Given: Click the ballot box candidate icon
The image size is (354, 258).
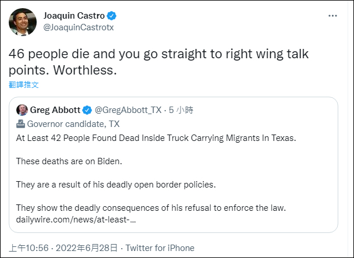Looking at the screenshot, I should 20,123.
